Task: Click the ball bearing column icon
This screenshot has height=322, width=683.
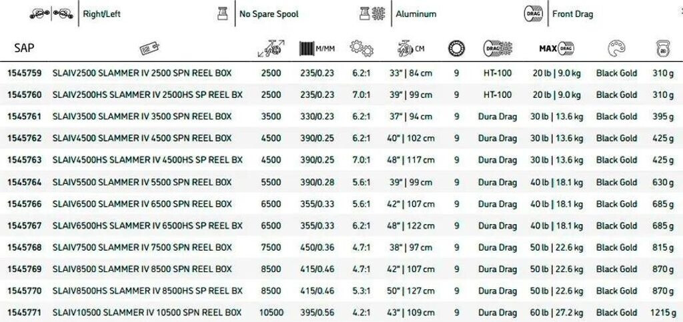Action: pyautogui.click(x=456, y=48)
